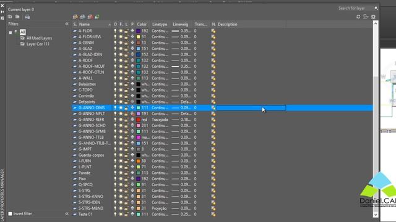This screenshot has width=396, height=222.
Task: Click the Name column sort arrow
Action: point(110,25)
